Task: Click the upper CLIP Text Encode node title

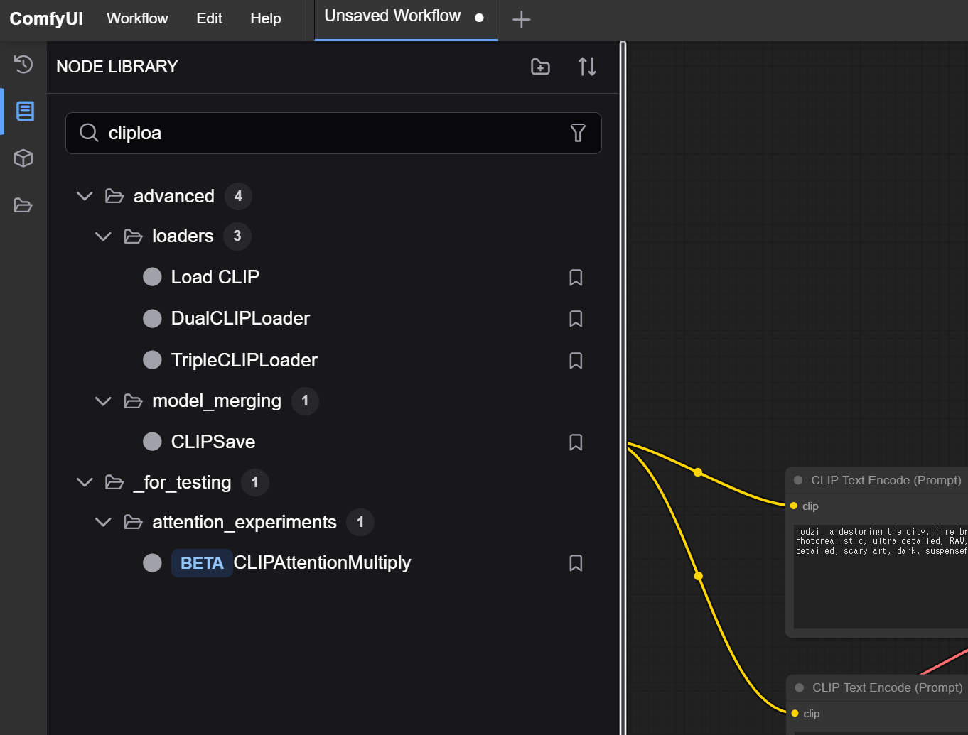Action: pyautogui.click(x=886, y=481)
